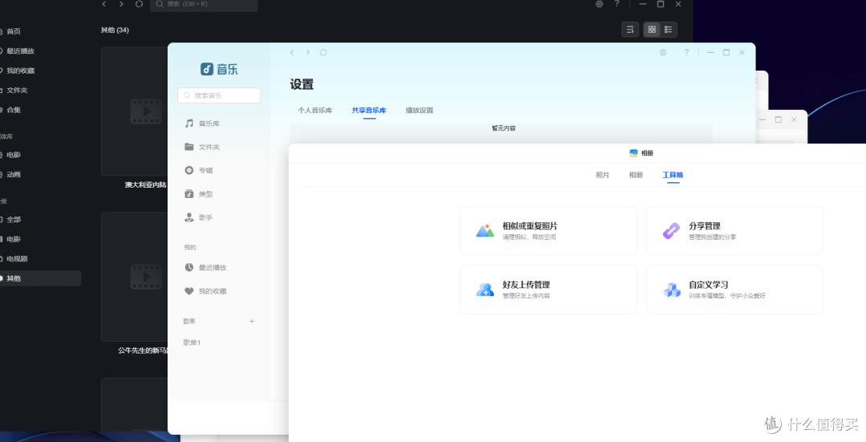Image resolution: width=866 pixels, height=442 pixels.
Task: Switch video window to list view
Action: 668,30
